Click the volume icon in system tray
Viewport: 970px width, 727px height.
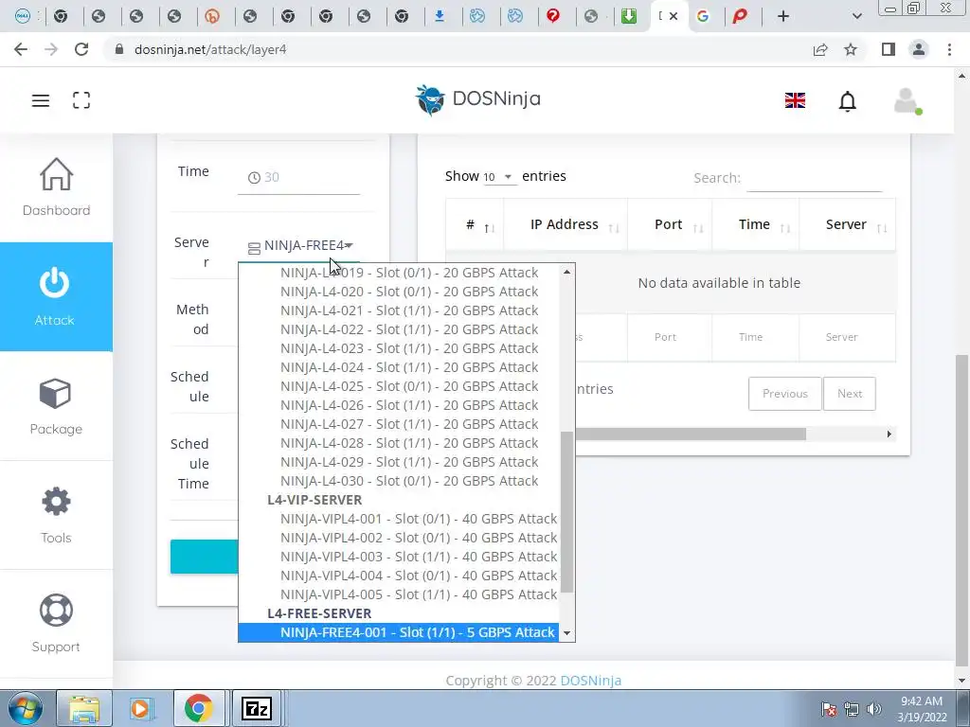tap(874, 709)
